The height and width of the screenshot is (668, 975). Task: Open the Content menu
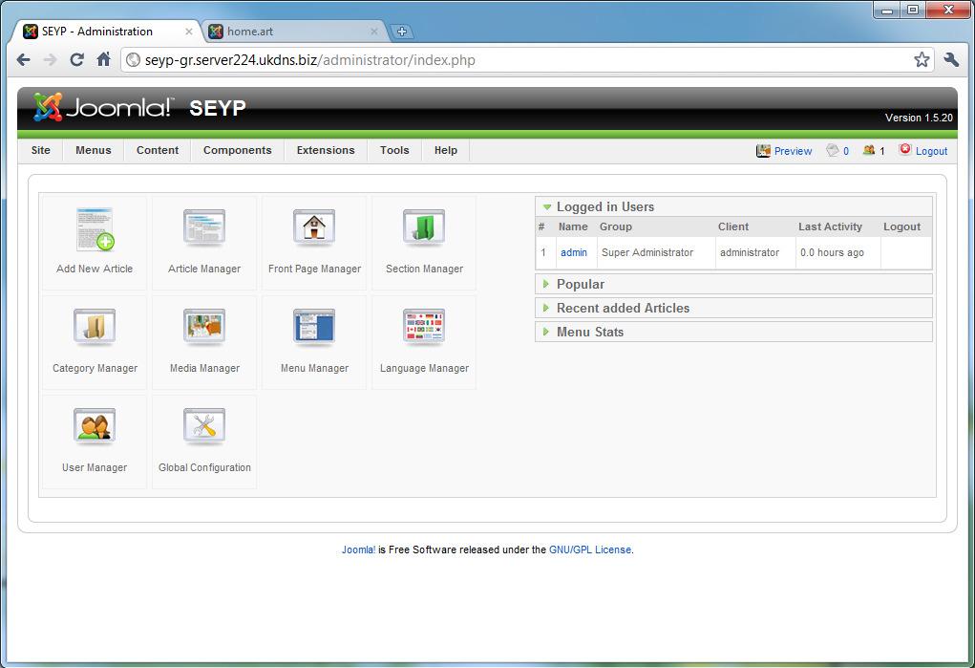click(x=158, y=150)
